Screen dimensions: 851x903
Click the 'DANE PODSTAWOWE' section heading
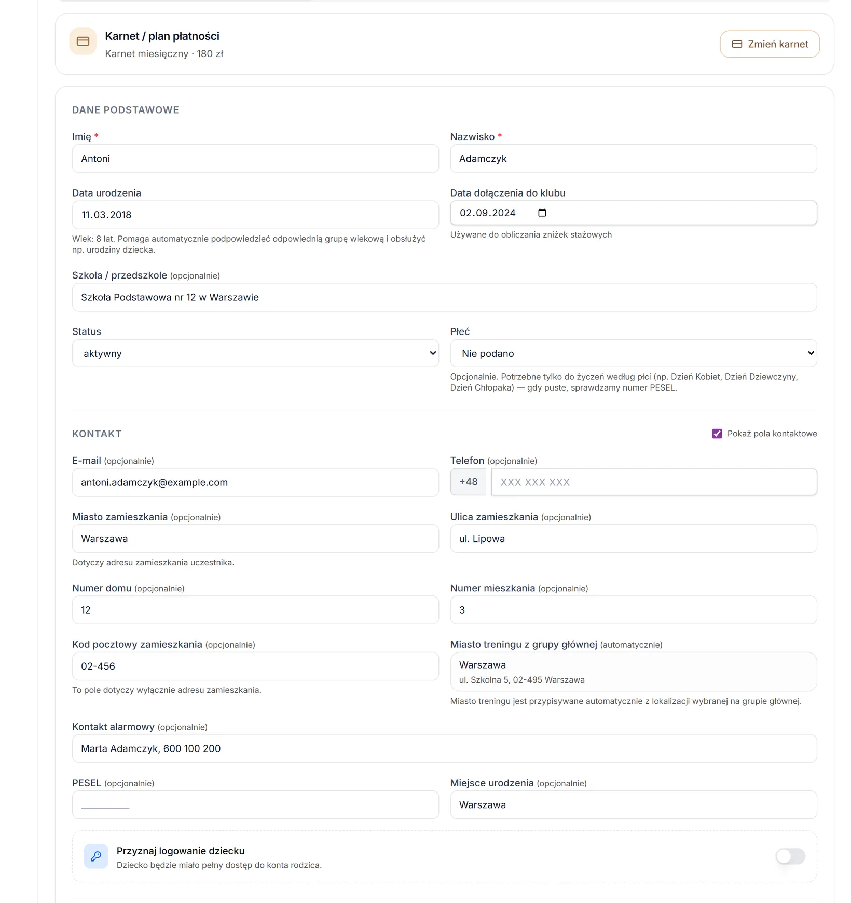(126, 110)
